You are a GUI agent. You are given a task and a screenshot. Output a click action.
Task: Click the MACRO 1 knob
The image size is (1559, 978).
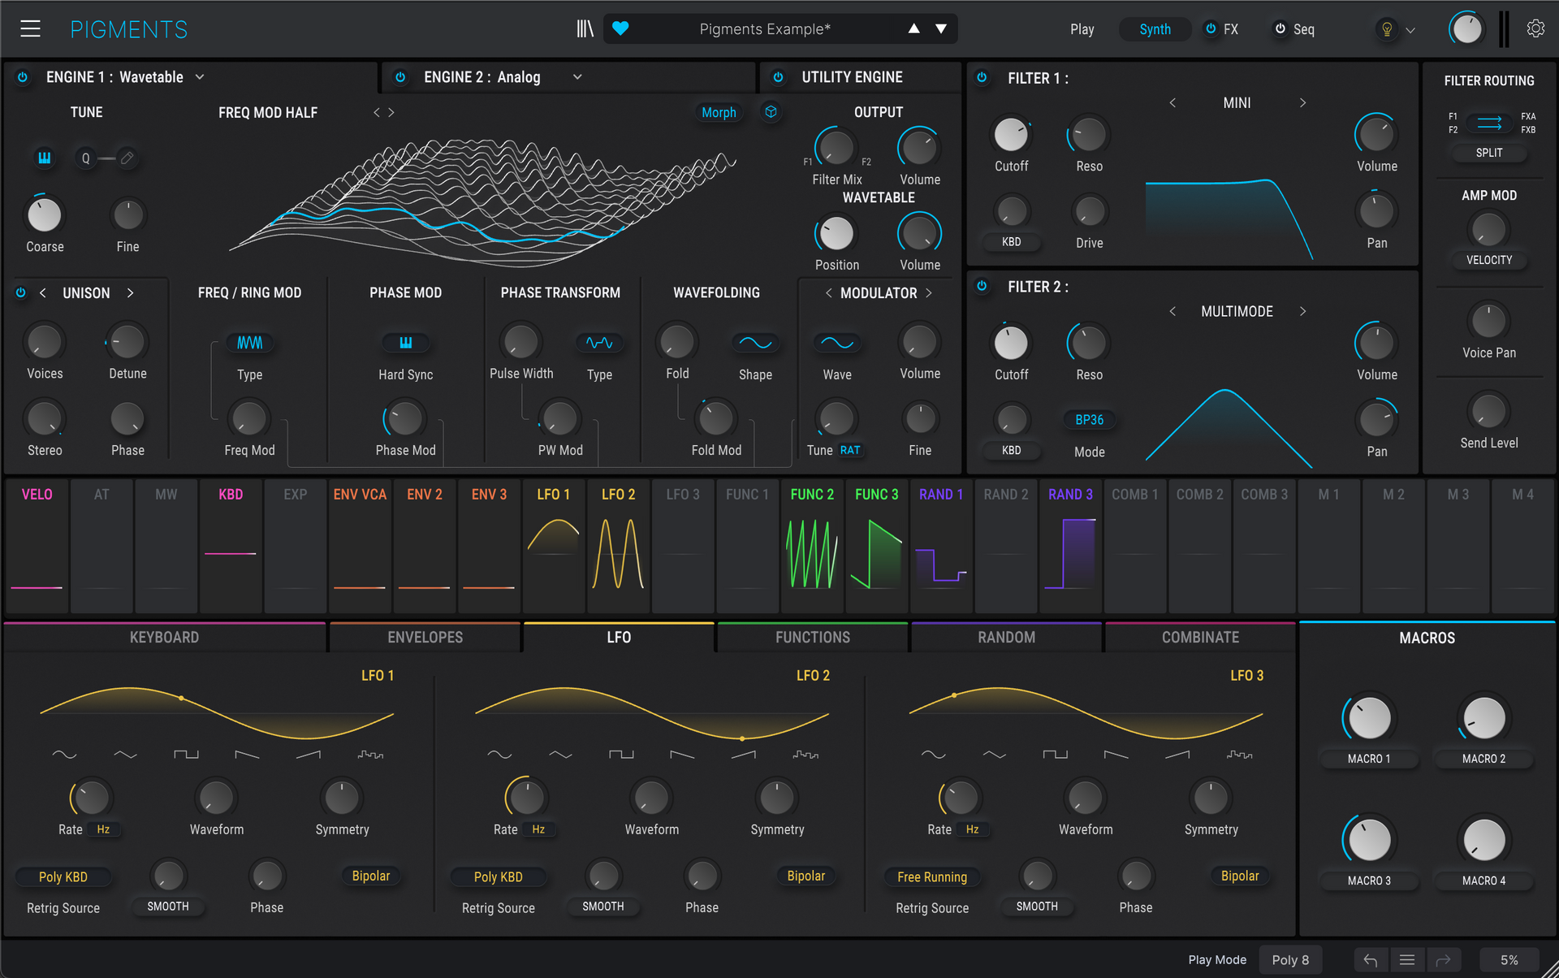[x=1369, y=718]
